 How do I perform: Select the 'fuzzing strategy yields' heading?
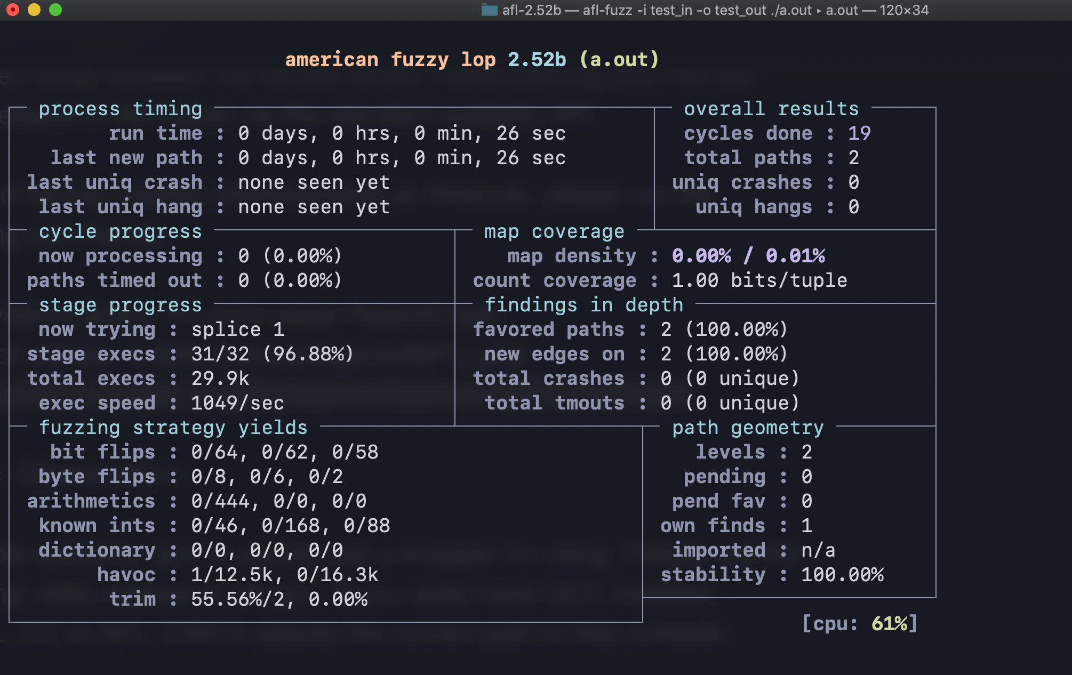173,428
